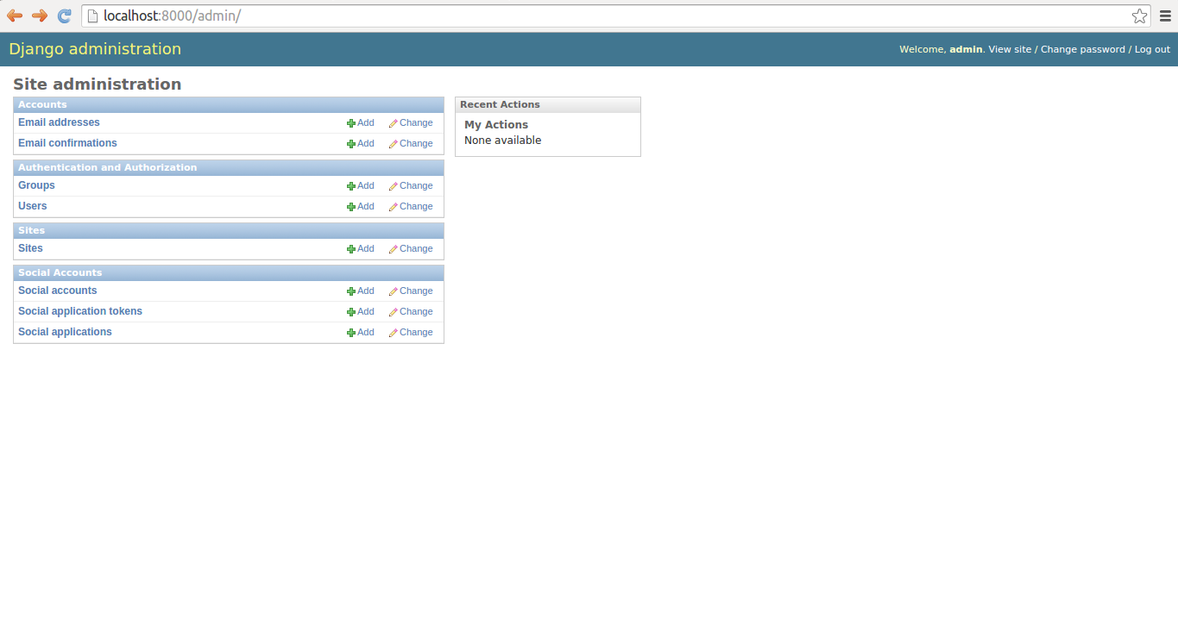Click the page icon in the address bar
The height and width of the screenshot is (619, 1178).
[93, 16]
